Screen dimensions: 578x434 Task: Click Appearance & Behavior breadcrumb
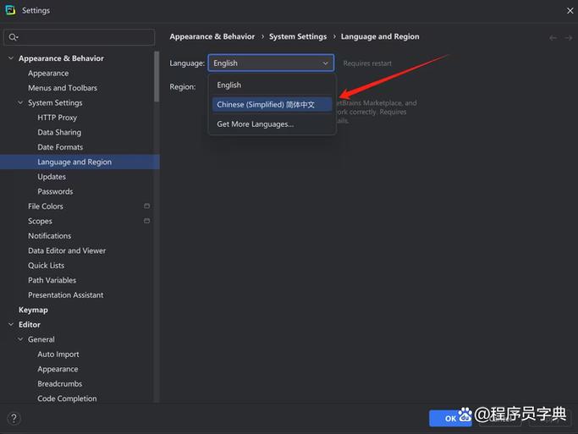click(x=212, y=36)
